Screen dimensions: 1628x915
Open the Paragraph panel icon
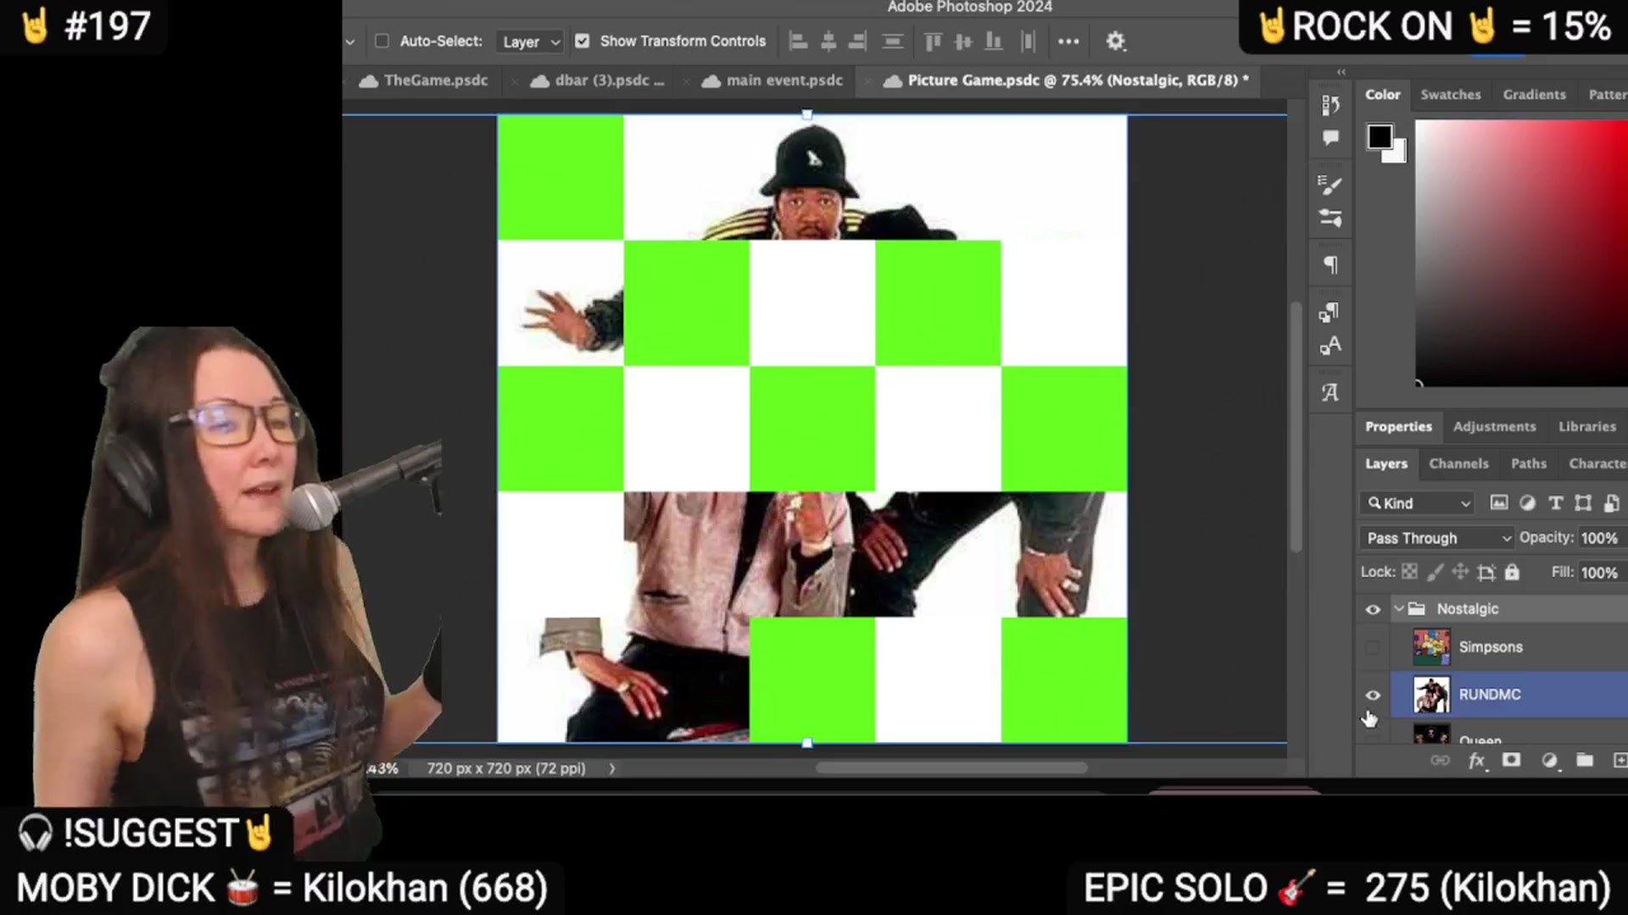(x=1330, y=265)
